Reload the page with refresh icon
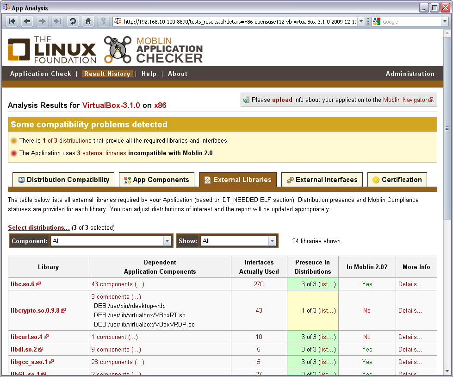The image size is (453, 377). click(73, 21)
